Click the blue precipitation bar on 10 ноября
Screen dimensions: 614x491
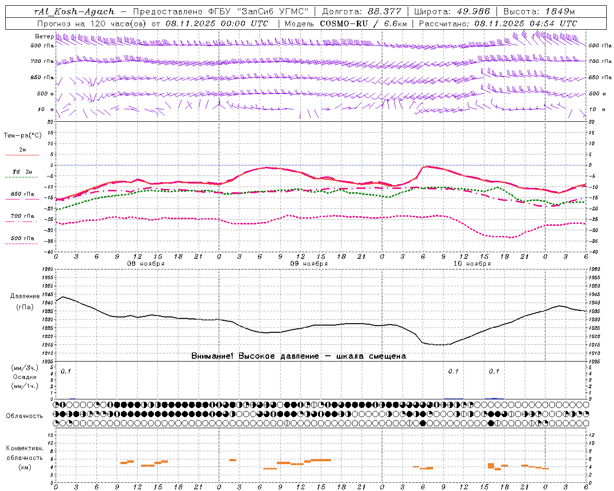click(494, 398)
